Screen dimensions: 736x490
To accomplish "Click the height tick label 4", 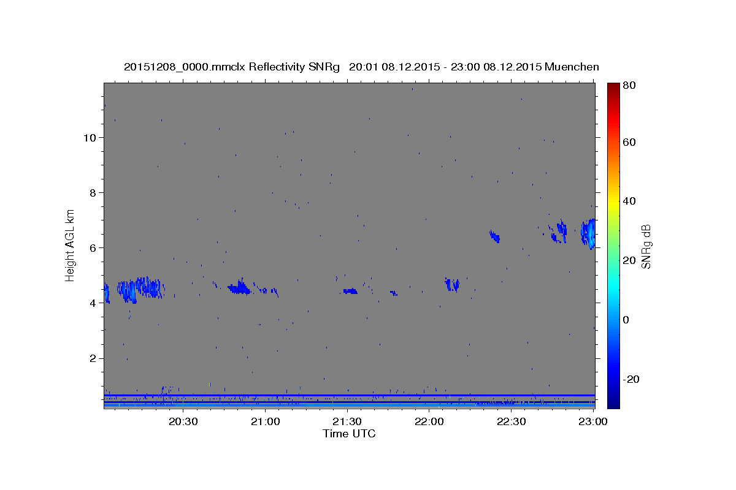I will [x=93, y=303].
